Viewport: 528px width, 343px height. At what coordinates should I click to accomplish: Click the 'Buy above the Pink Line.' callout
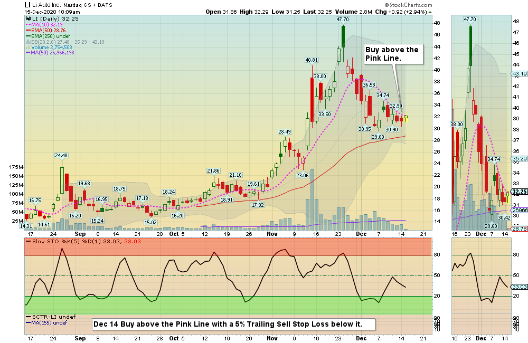[x=393, y=54]
